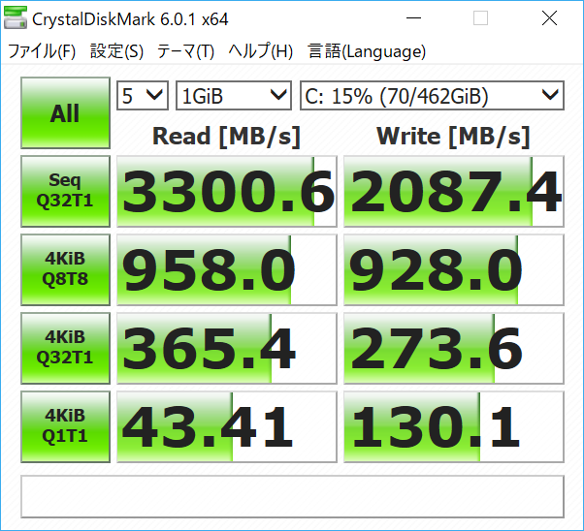
Task: Click the empty comment field at the bottom
Action: pyautogui.click(x=292, y=496)
